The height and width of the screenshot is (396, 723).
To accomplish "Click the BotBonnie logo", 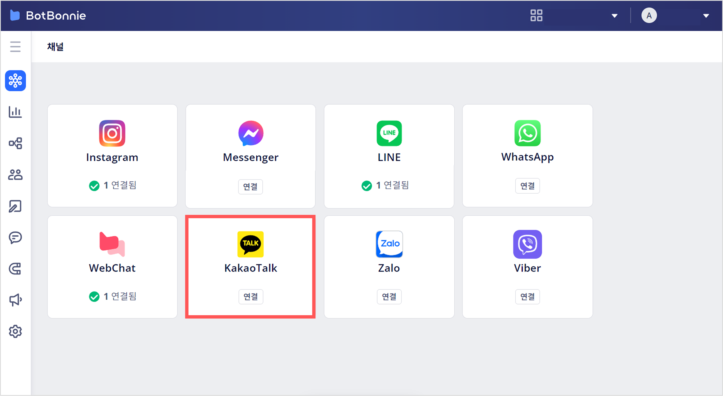I will [48, 15].
